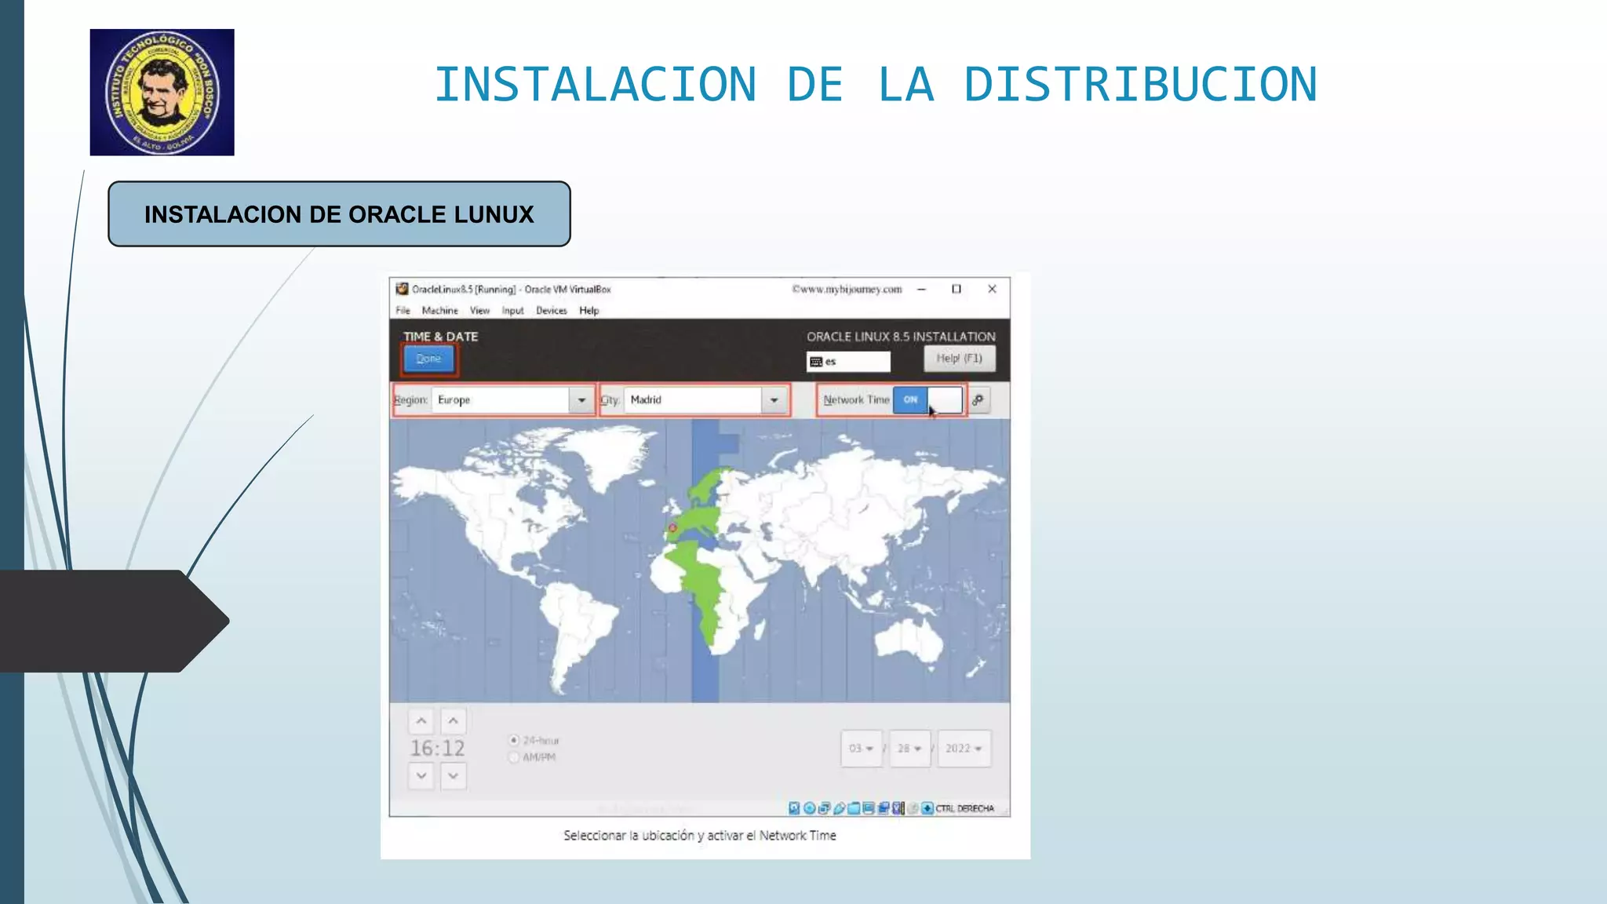Open the City dropdown showing Madrid

705,399
